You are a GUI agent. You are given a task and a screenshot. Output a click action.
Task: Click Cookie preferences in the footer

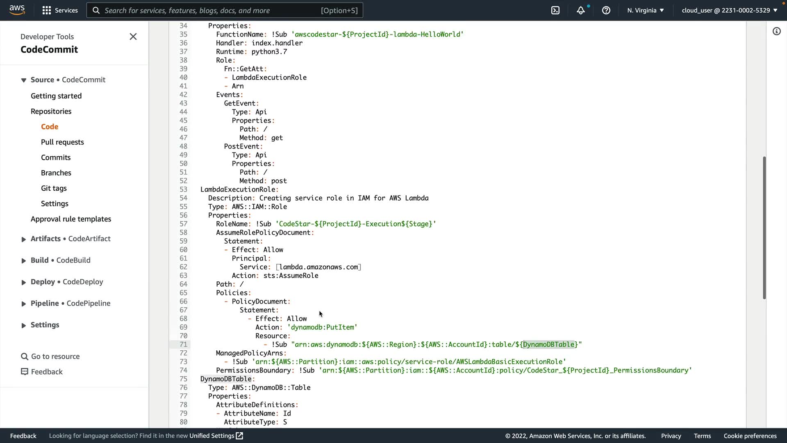[x=750, y=436]
